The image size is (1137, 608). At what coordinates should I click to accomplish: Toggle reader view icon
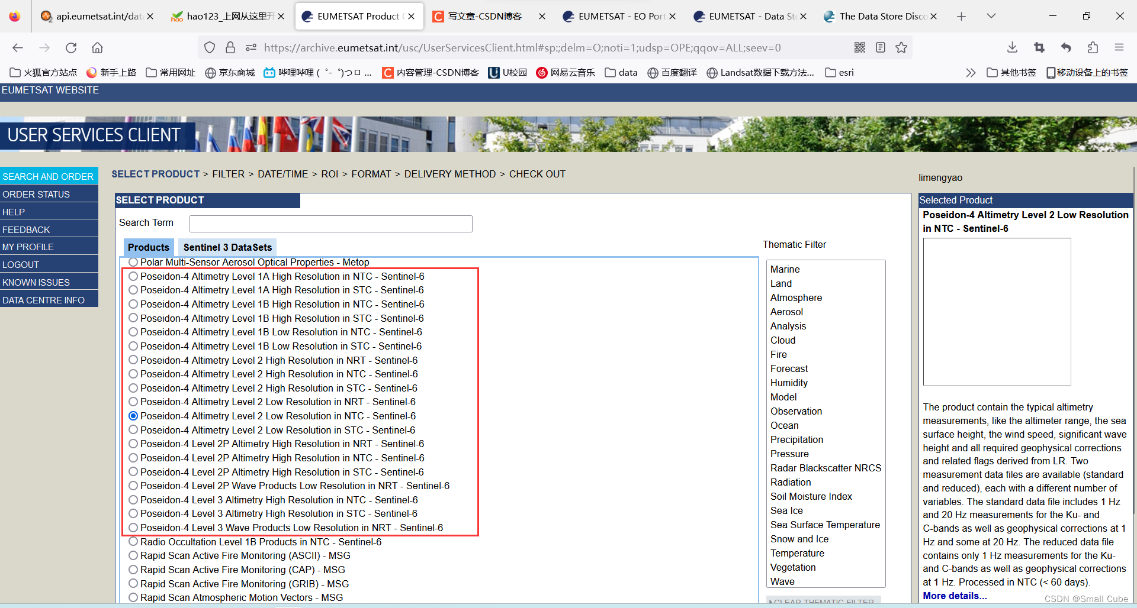[881, 47]
